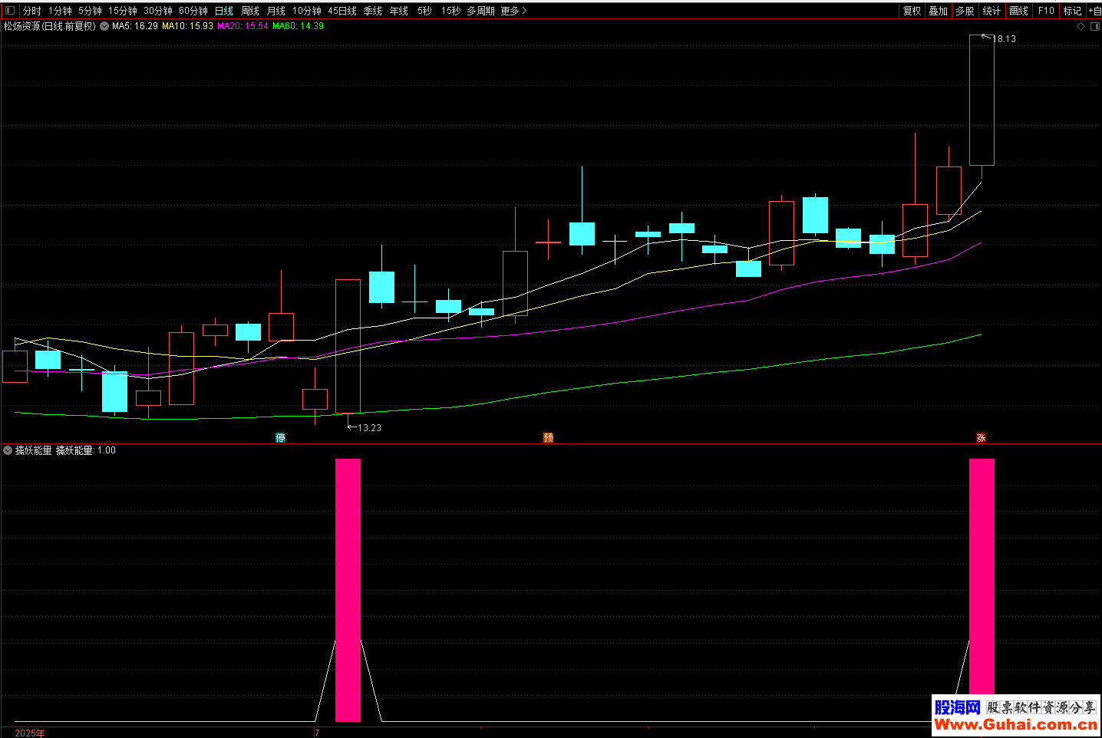Click the MA20: 15.54 label

[243, 26]
